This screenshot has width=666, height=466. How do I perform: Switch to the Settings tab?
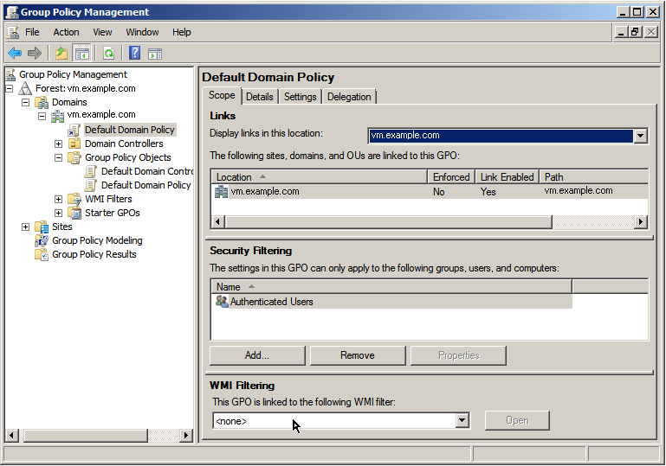301,97
